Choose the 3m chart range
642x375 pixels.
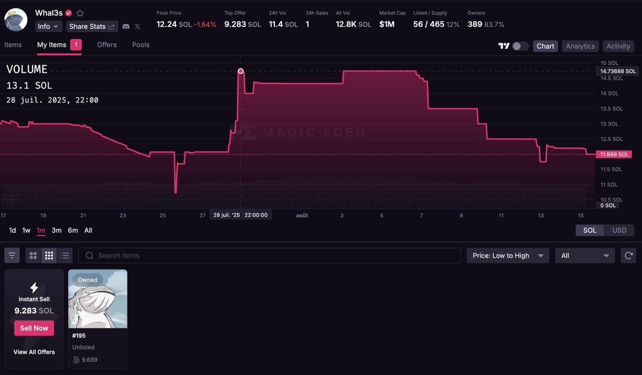57,231
